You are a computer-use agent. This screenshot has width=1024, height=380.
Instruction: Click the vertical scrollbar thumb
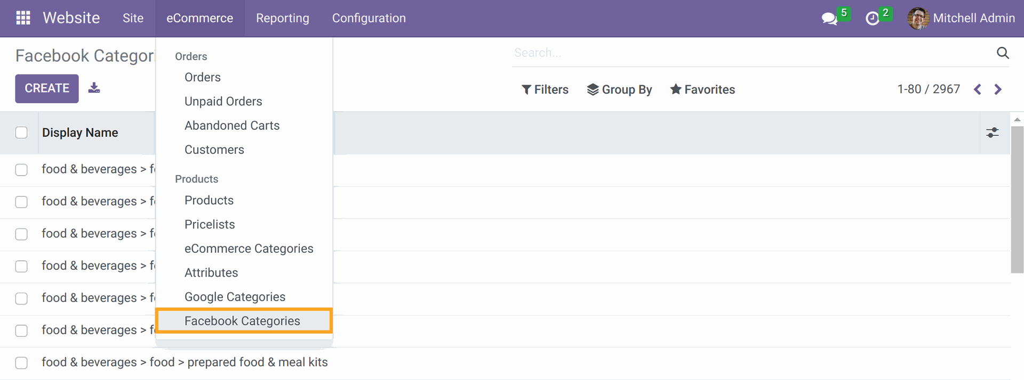tap(1017, 200)
